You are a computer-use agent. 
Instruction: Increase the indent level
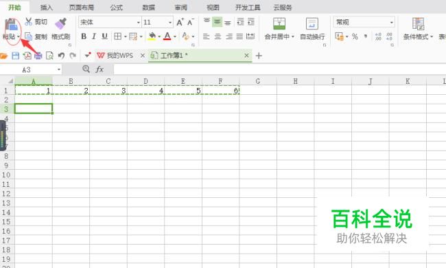click(251, 21)
